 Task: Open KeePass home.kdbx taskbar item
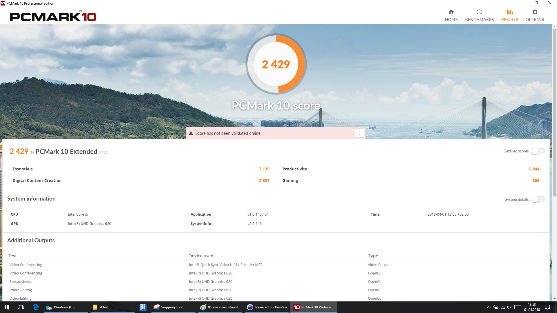[x=267, y=307]
